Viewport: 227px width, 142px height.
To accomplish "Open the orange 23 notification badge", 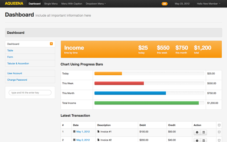I will (x=165, y=4).
